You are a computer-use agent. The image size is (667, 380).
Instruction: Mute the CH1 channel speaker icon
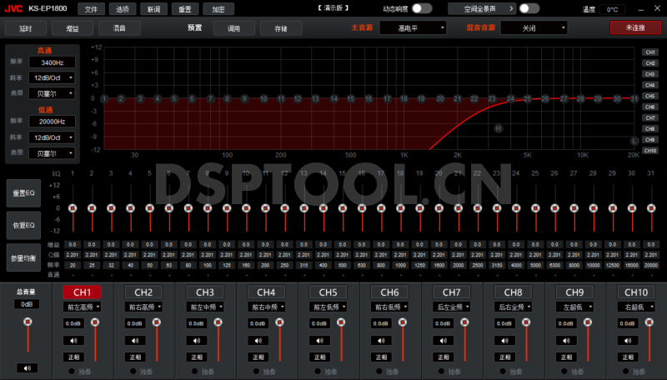74,340
